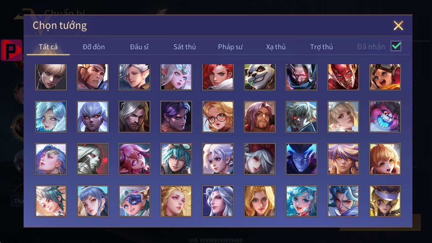432x243 pixels.
Task: Choose the red-masked Flash hero portrait
Action: 343,77
